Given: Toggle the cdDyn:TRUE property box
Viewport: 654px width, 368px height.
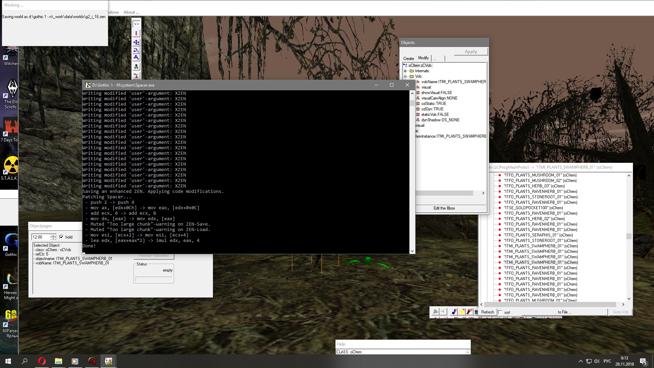Looking at the screenshot, I should point(418,109).
